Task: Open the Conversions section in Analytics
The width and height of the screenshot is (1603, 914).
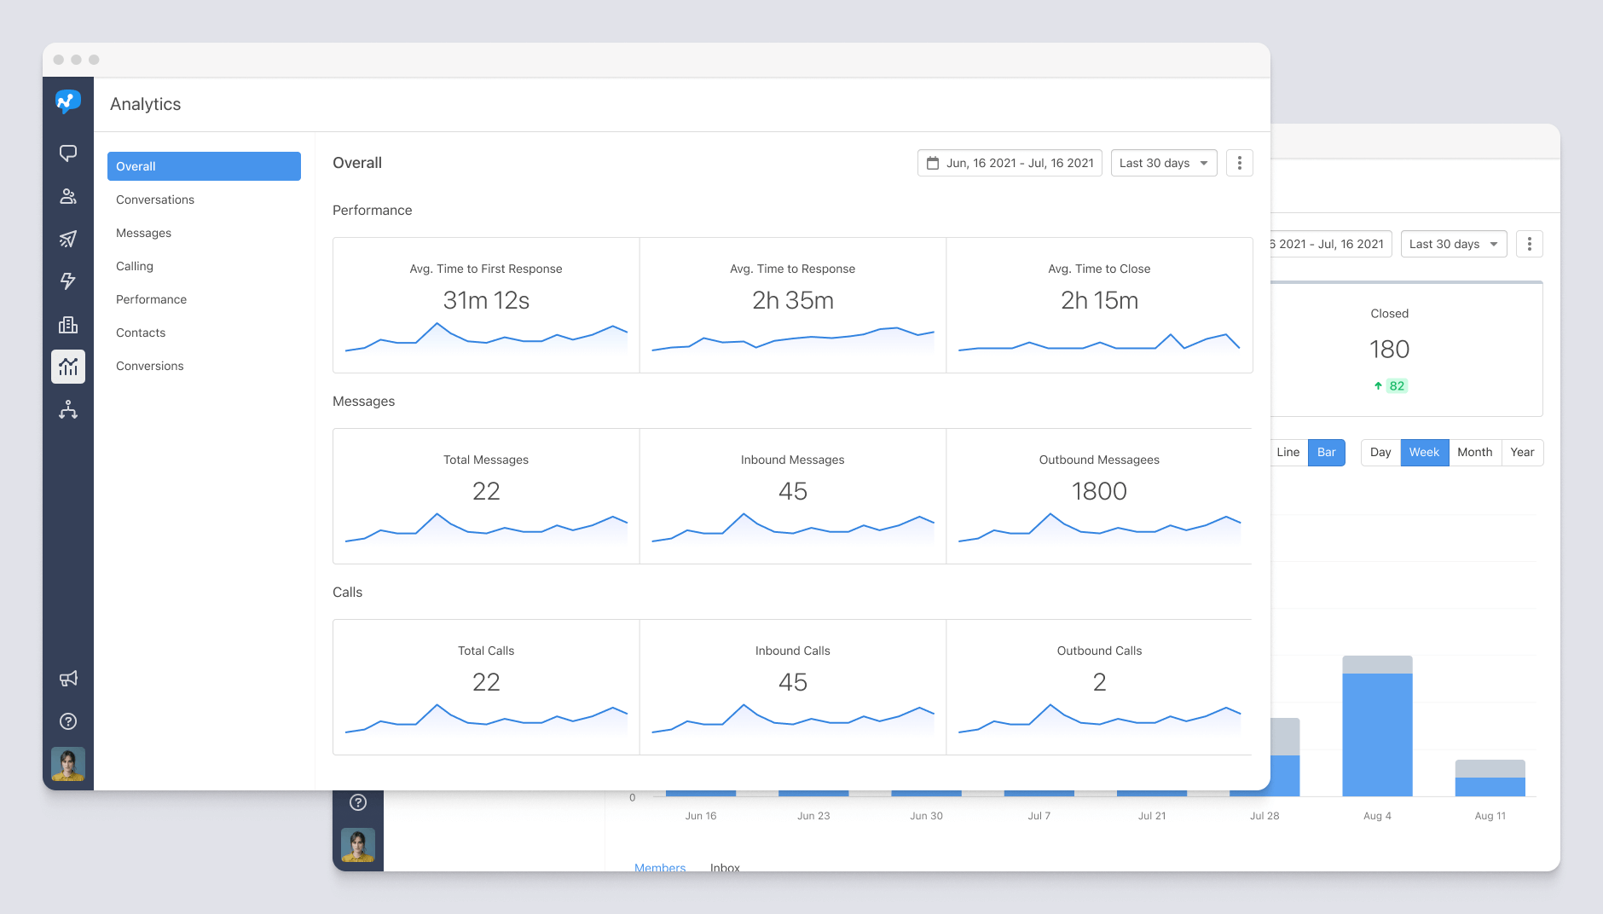Action: tap(149, 365)
